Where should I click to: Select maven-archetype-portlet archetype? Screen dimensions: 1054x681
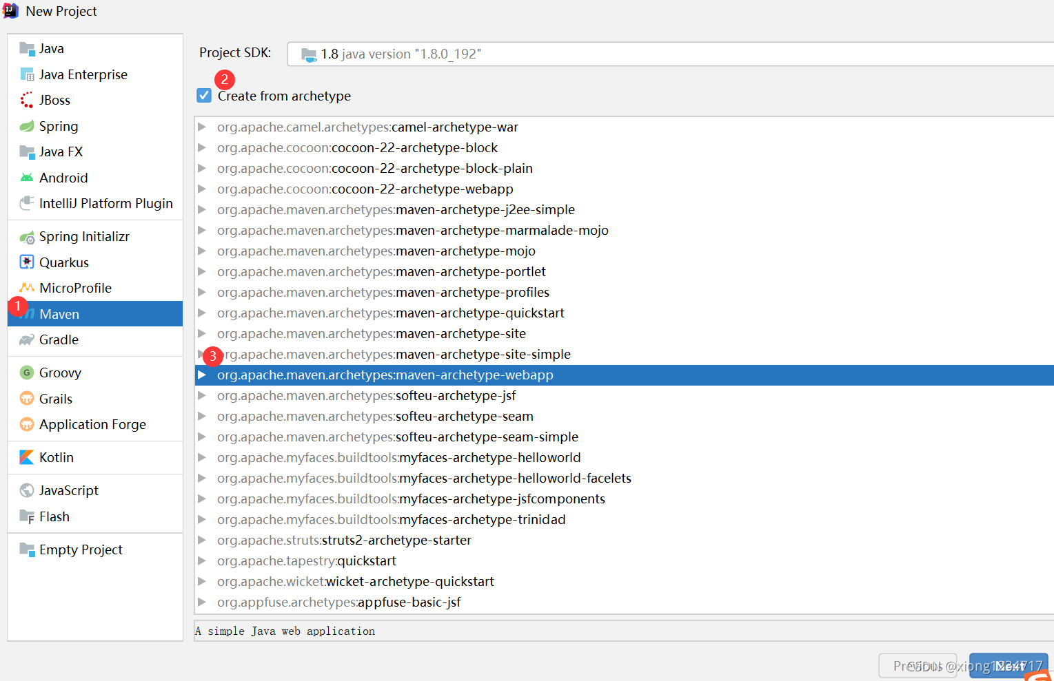(x=624, y=271)
